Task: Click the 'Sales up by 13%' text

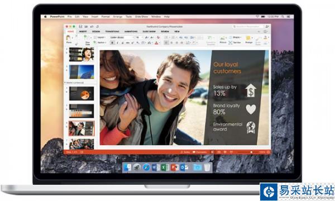Action: (x=225, y=90)
